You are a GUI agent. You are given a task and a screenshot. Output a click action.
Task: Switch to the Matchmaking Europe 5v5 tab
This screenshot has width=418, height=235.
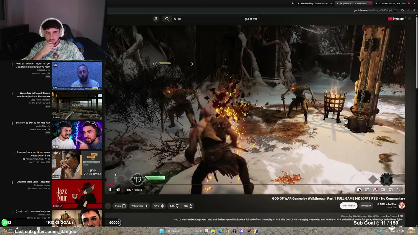pyautogui.click(x=314, y=3)
